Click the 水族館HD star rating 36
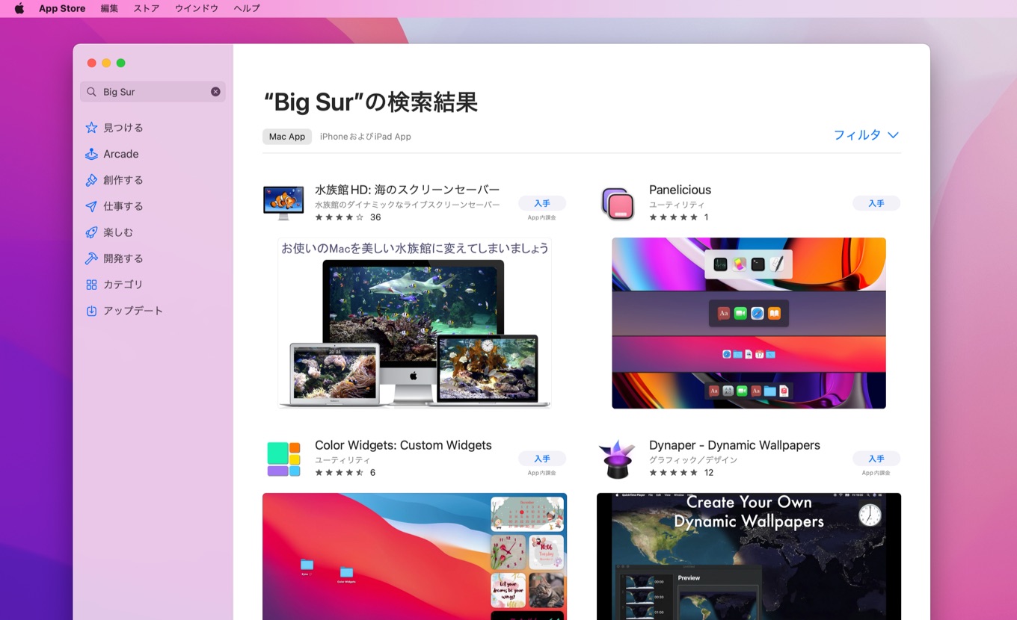Viewport: 1017px width, 620px height. click(348, 217)
